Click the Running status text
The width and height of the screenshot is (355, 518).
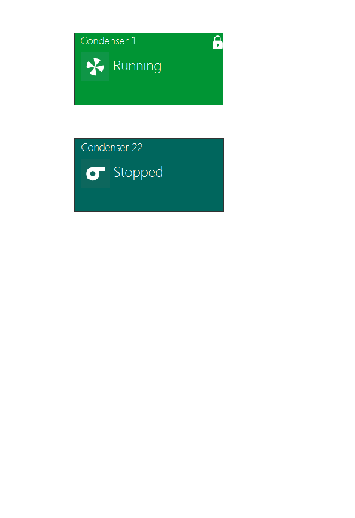coord(137,66)
